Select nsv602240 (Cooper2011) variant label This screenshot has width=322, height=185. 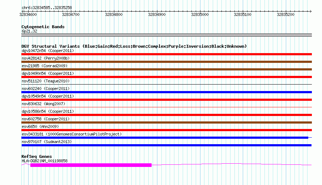[46, 89]
